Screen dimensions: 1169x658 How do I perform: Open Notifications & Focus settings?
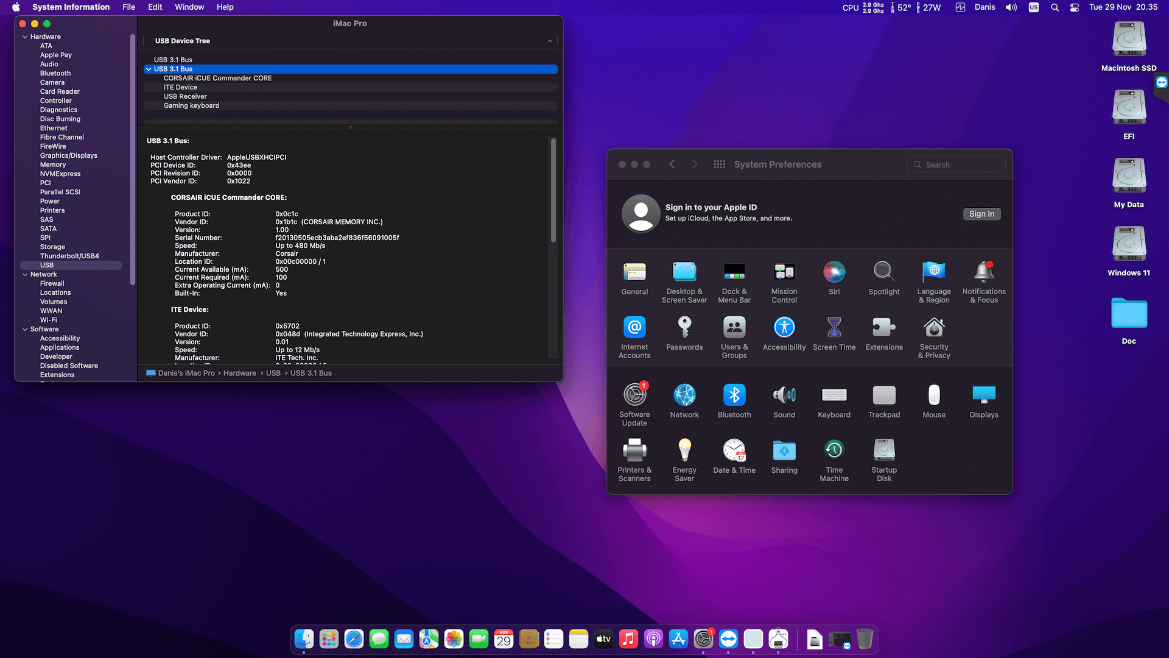[983, 272]
